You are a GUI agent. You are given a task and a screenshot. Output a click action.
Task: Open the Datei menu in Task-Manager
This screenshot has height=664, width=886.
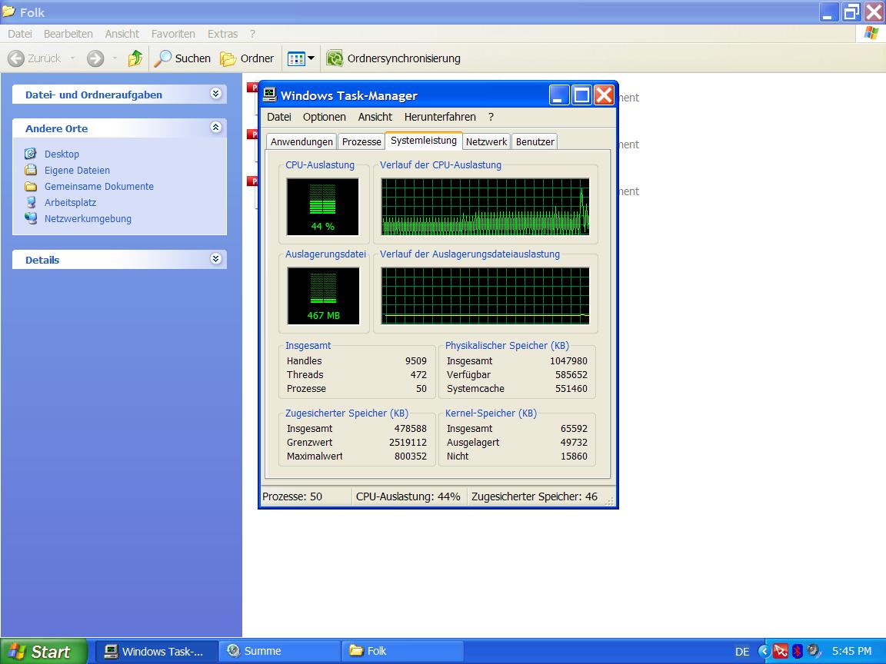click(x=279, y=117)
